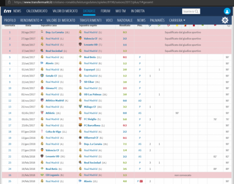Open the 5:0 result against FC Siviglia
Image resolution: width=234 pixels, height=184 pixels.
125,119
